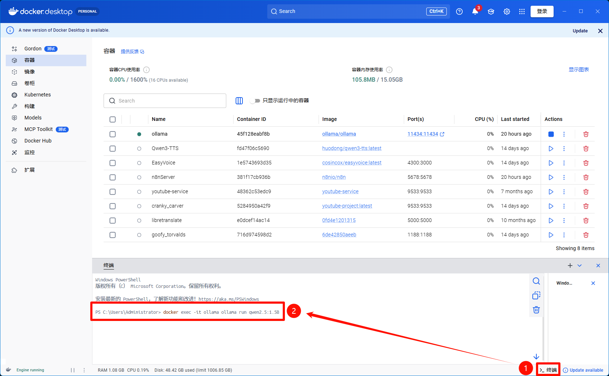Start the n8nServer container
The width and height of the screenshot is (609, 376).
(x=551, y=177)
